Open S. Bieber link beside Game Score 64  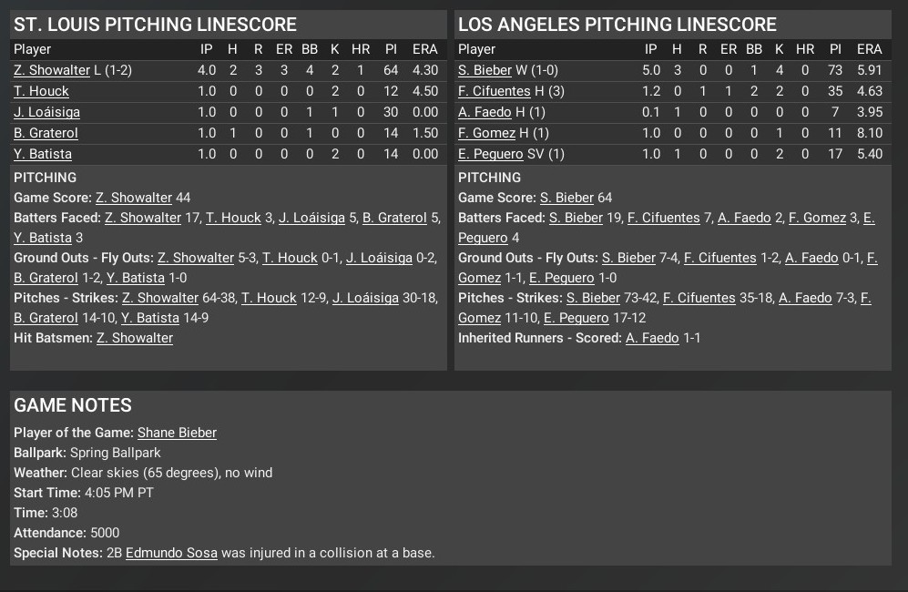point(566,198)
